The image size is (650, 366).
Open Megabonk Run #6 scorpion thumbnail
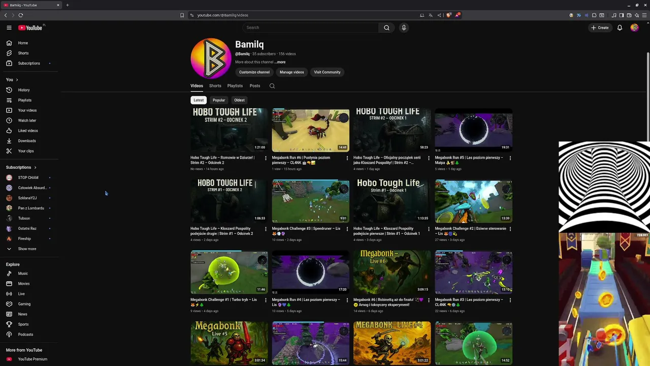pos(311,130)
